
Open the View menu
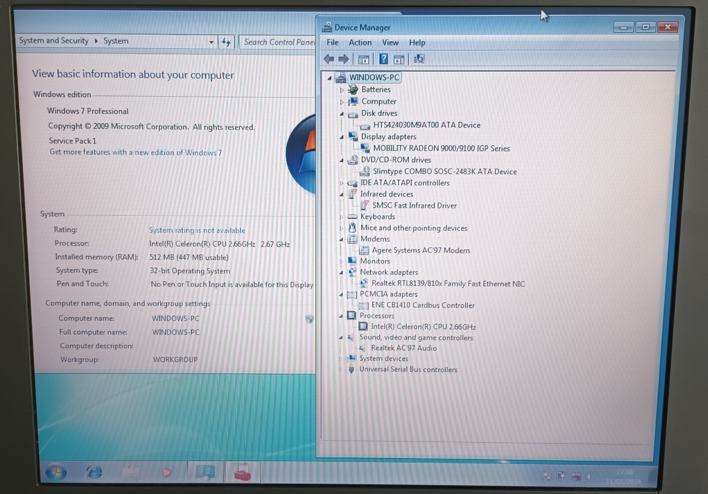coord(390,42)
